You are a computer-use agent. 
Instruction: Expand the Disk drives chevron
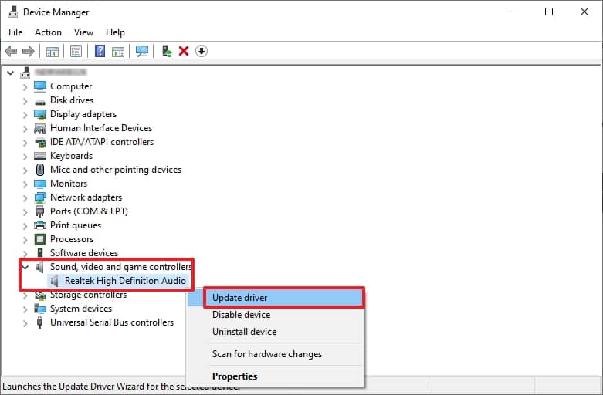click(25, 101)
